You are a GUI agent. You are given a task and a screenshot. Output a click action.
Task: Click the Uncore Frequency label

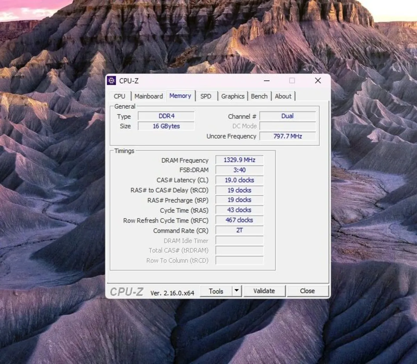[x=231, y=136]
